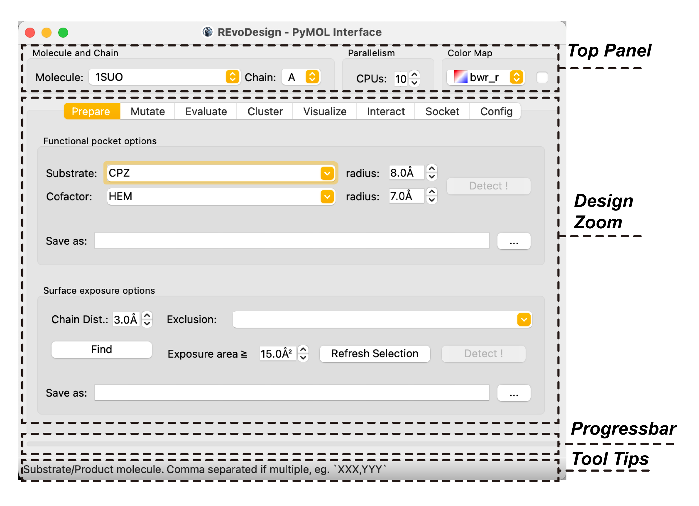Image resolution: width=699 pixels, height=506 pixels.
Task: Click the bwr_r color gradient swatch
Action: pyautogui.click(x=461, y=77)
